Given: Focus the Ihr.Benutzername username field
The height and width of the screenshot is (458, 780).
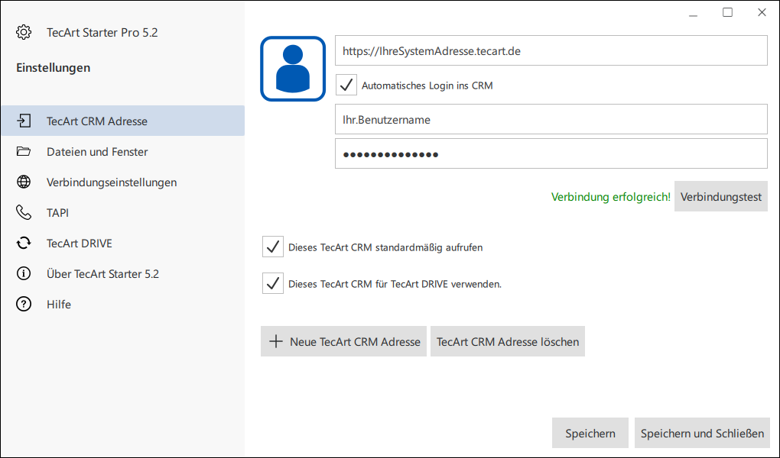Looking at the screenshot, I should pyautogui.click(x=551, y=119).
